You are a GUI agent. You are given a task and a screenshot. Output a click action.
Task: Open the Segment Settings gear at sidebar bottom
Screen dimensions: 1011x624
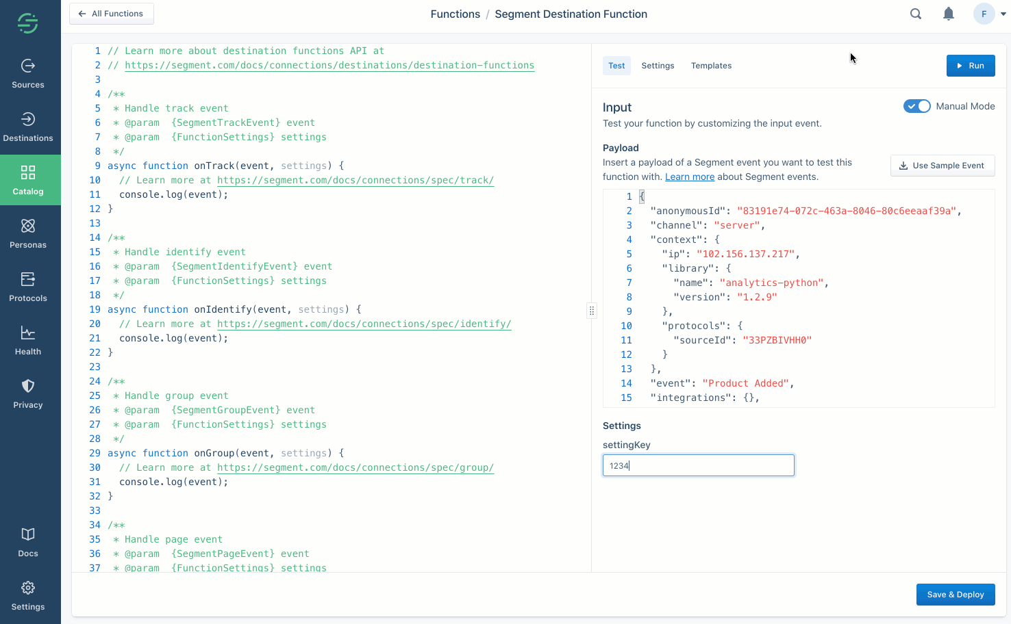point(27,595)
